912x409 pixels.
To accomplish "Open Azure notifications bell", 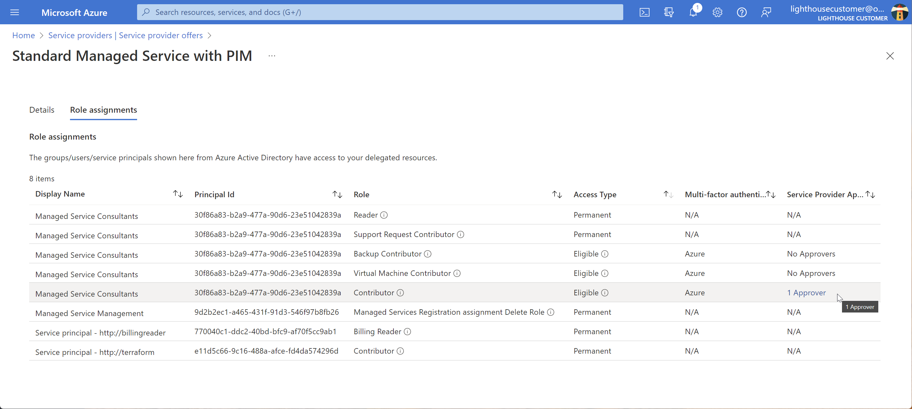I will (x=693, y=12).
